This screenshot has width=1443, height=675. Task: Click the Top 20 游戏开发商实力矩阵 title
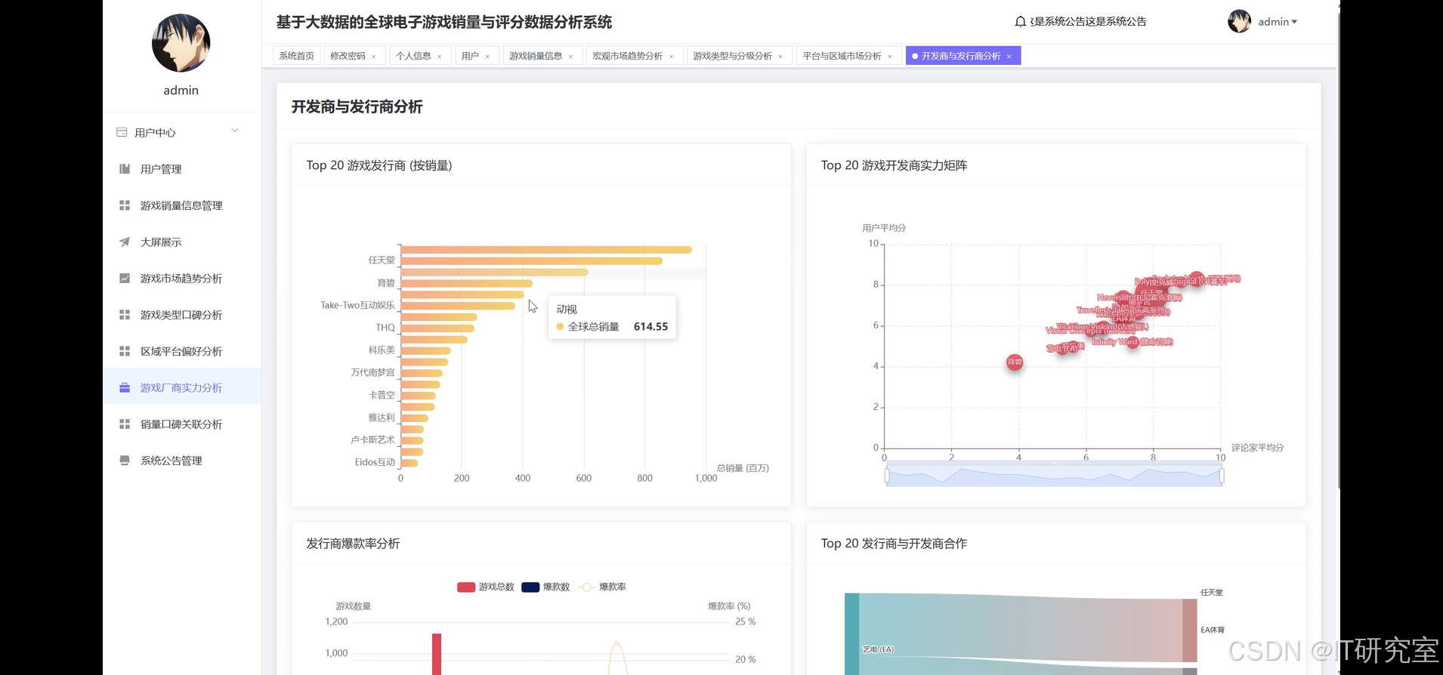click(894, 165)
